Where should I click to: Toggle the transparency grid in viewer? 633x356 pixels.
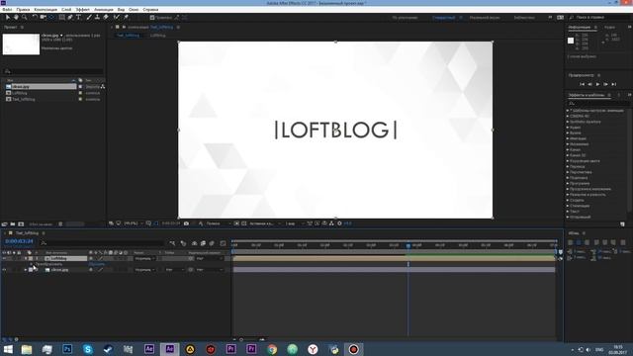click(x=244, y=223)
